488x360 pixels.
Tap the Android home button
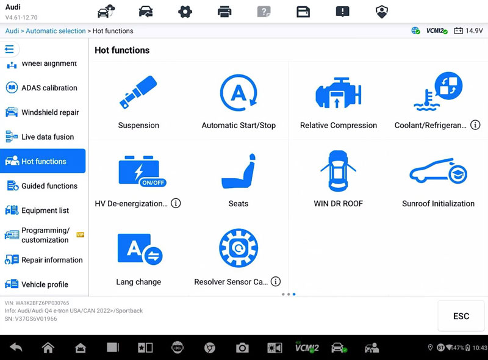[x=48, y=348]
